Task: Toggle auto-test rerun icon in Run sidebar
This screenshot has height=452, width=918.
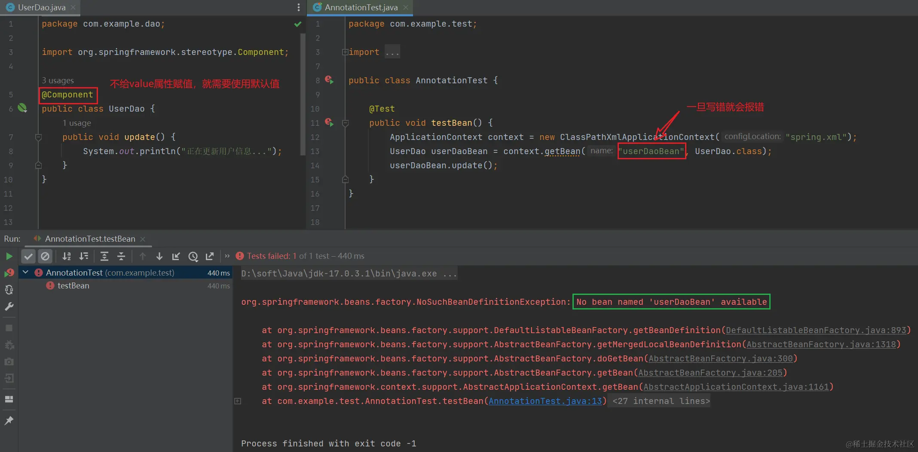Action: [9, 290]
